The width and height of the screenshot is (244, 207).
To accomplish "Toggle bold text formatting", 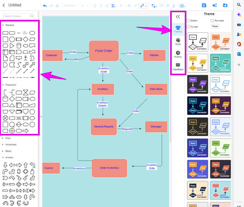I will click(x=95, y=5).
